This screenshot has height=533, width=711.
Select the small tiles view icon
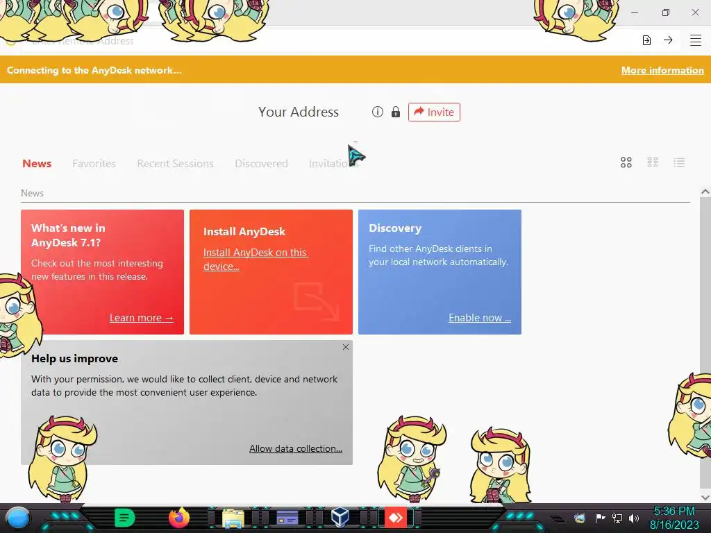coord(653,162)
